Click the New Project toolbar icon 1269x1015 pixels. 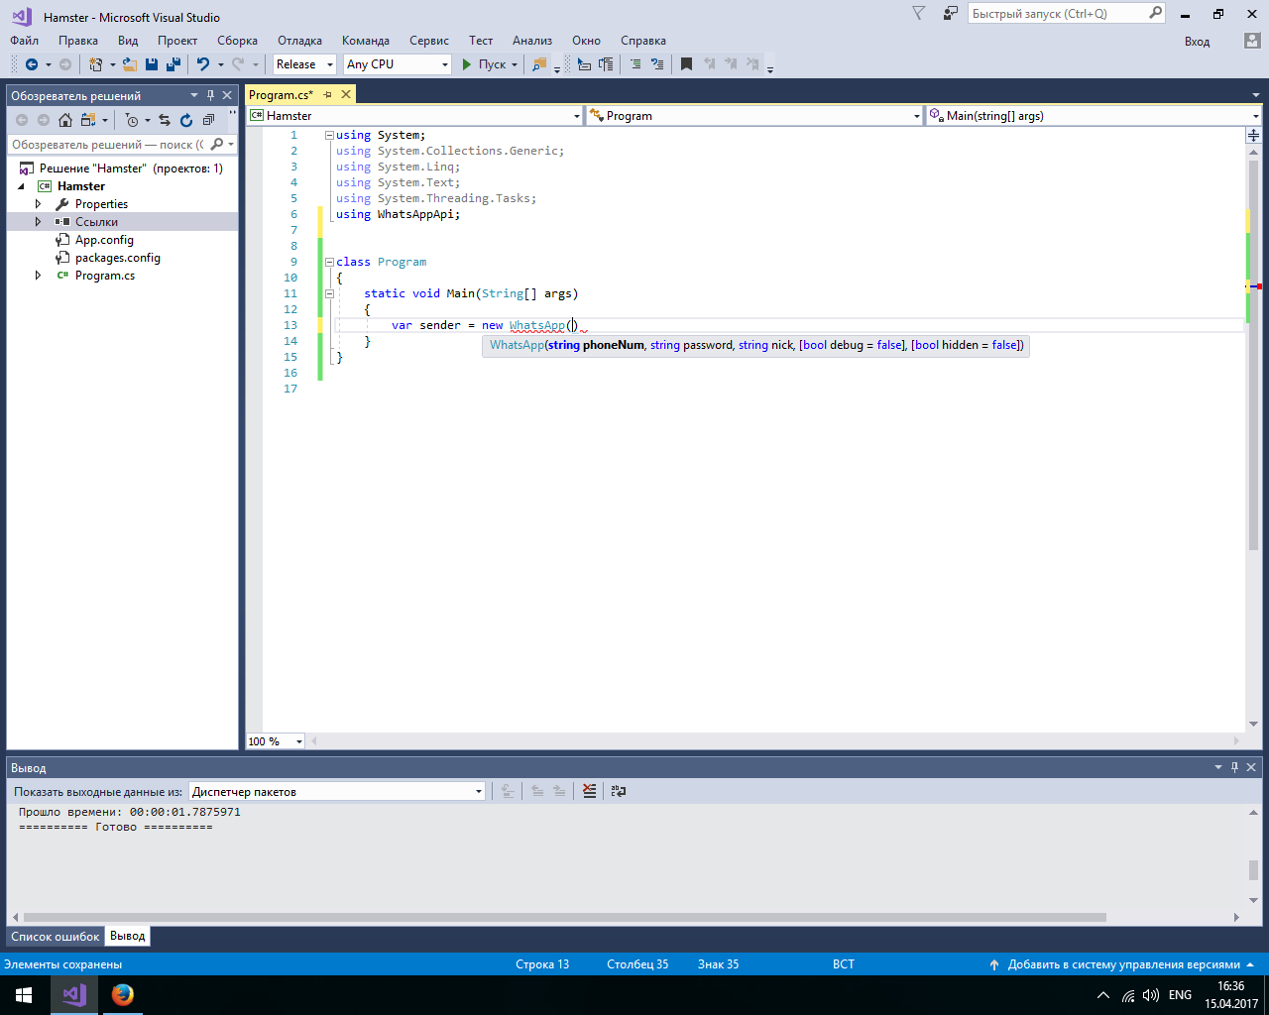coord(95,64)
